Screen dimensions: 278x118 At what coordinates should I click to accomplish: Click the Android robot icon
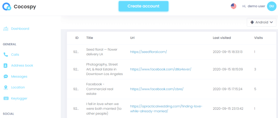[252, 22]
